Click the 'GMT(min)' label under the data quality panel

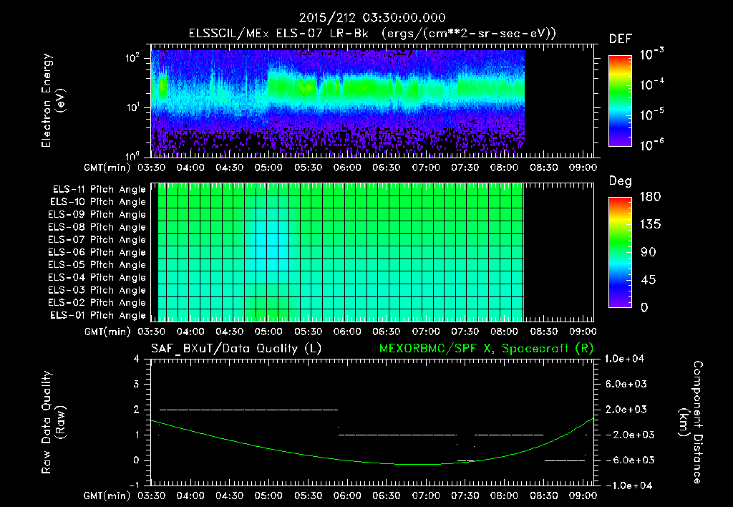(x=107, y=496)
